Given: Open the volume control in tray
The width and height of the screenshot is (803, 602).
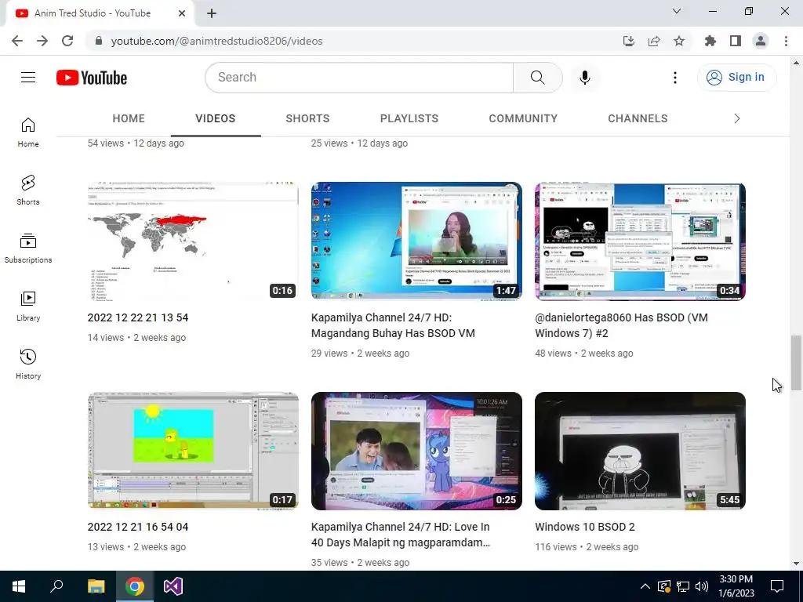Looking at the screenshot, I should tap(702, 586).
